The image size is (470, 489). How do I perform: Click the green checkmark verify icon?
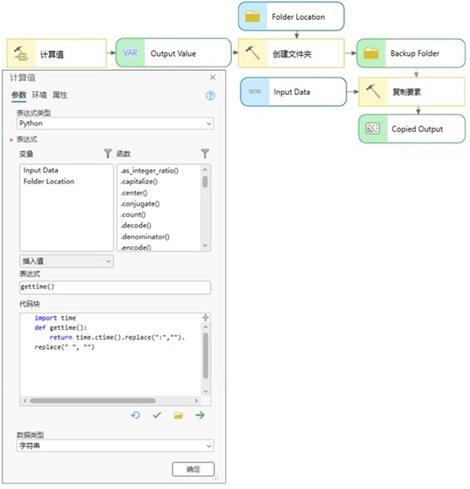point(157,415)
